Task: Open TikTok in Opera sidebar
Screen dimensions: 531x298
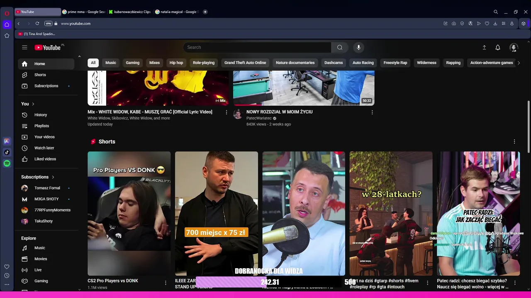Action: [x=7, y=152]
